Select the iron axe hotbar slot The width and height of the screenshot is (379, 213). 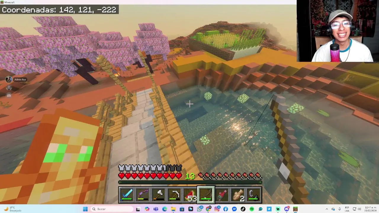pyautogui.click(x=158, y=195)
